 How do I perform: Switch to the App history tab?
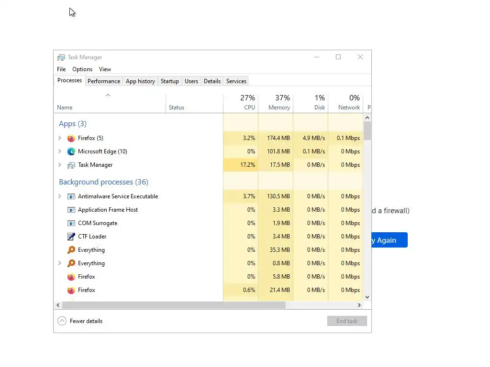tap(140, 81)
